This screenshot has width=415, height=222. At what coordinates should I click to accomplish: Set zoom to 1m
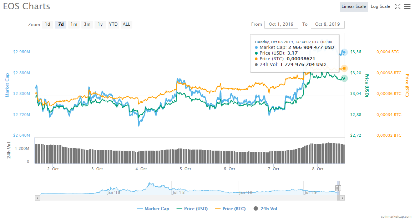(74, 24)
